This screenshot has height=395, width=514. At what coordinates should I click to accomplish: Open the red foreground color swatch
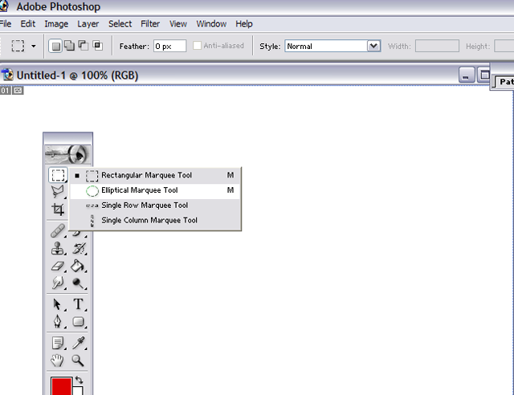pyautogui.click(x=61, y=386)
